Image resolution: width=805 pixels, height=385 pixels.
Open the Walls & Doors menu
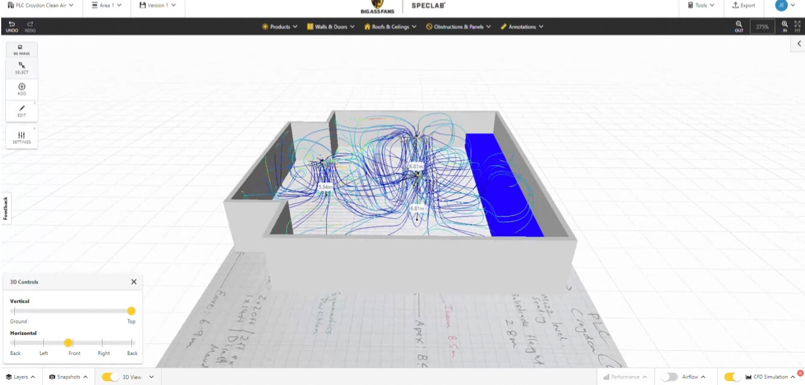(331, 27)
